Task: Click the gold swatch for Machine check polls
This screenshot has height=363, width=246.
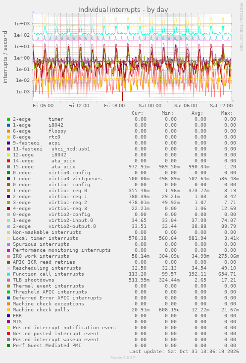Action: [8, 310]
